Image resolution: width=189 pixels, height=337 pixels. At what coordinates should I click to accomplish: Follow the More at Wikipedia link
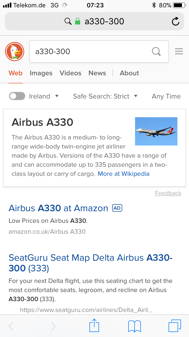point(123,174)
